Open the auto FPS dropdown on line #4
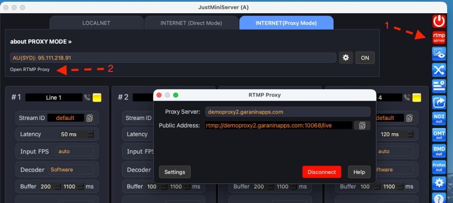 pos(394,151)
